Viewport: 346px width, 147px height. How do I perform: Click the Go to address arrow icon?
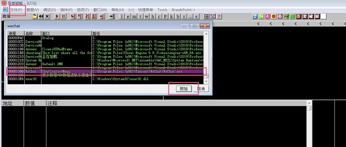click(112, 16)
